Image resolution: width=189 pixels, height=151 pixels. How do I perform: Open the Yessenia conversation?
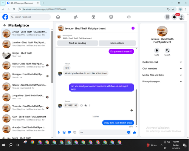click(25, 108)
